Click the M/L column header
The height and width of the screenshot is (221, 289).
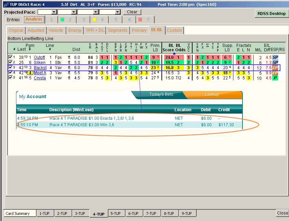click(x=259, y=50)
